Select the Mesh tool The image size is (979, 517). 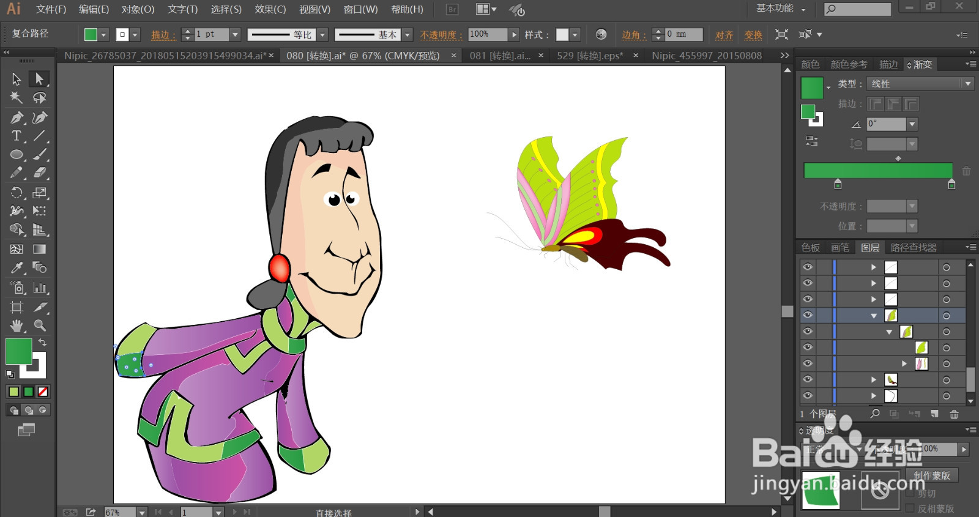[x=17, y=249]
